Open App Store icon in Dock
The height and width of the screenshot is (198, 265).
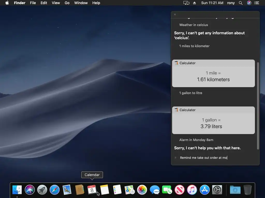(204, 190)
